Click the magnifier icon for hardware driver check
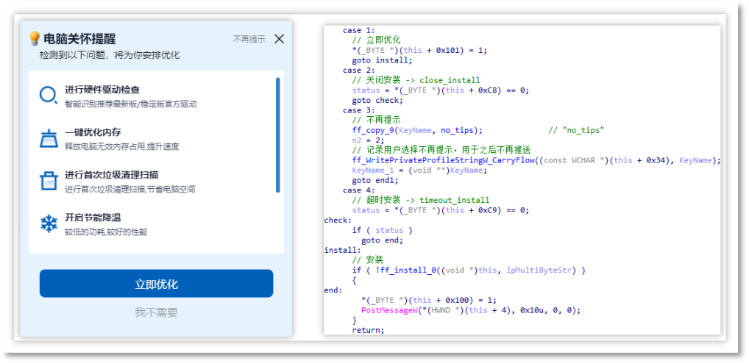The width and height of the screenshot is (749, 363). click(49, 96)
